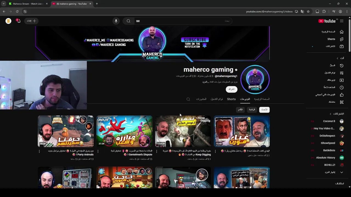351x197 pixels.
Task: Open options menu for Party Animals video
Action: tap(39, 151)
